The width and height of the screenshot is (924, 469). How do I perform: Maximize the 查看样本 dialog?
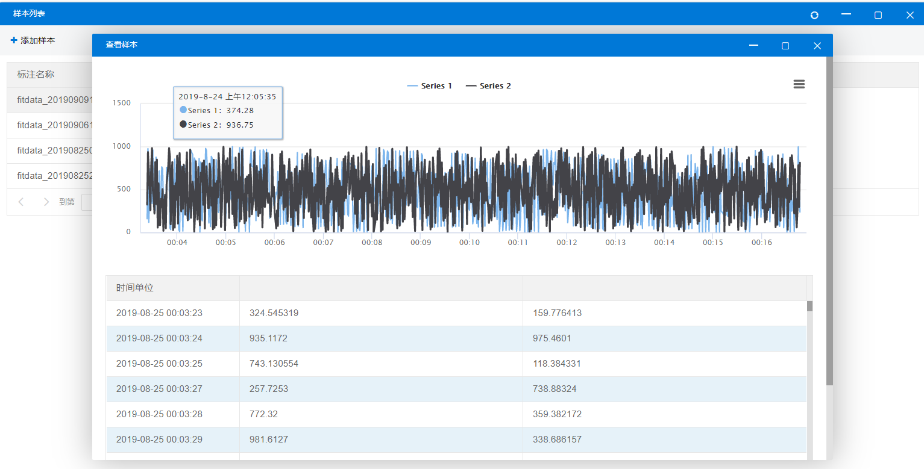(785, 46)
